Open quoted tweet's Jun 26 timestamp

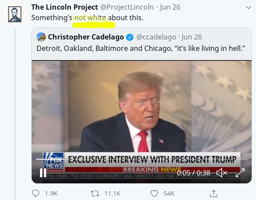point(192,37)
